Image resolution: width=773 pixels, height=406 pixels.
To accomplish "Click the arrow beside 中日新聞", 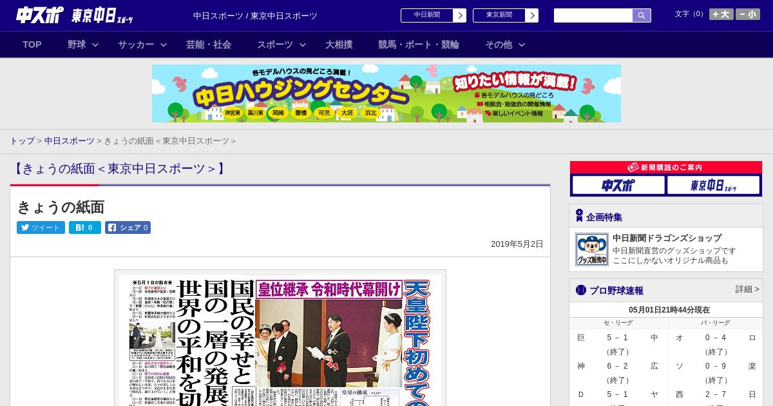I will (x=460, y=15).
